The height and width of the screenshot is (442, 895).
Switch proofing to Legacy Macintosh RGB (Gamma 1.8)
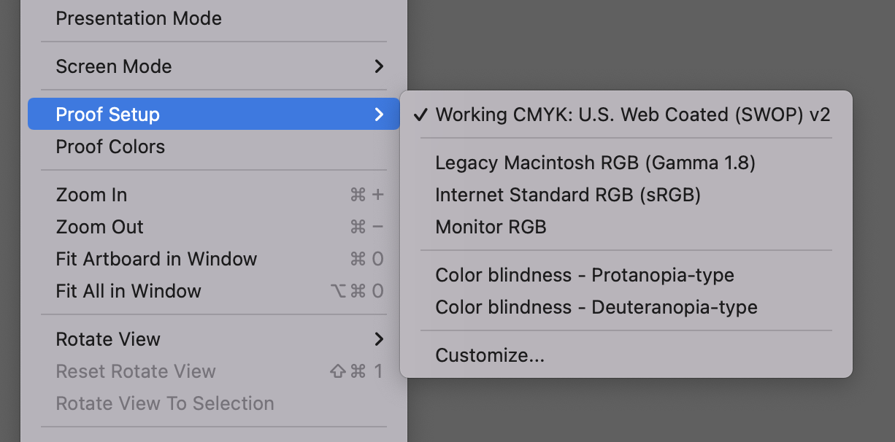click(x=595, y=163)
